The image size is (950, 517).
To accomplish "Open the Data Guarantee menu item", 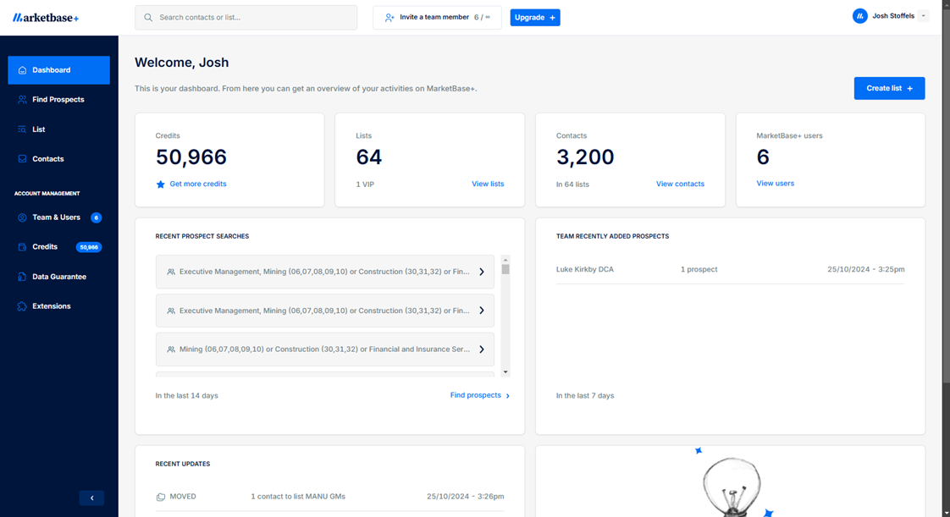I will point(58,277).
